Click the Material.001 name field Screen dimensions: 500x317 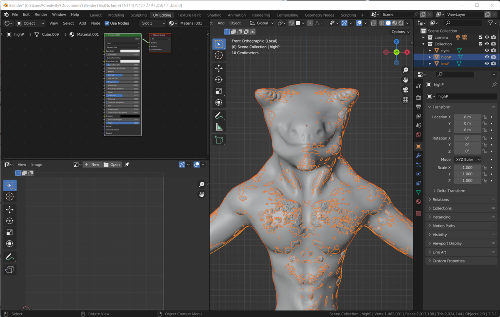point(191,23)
